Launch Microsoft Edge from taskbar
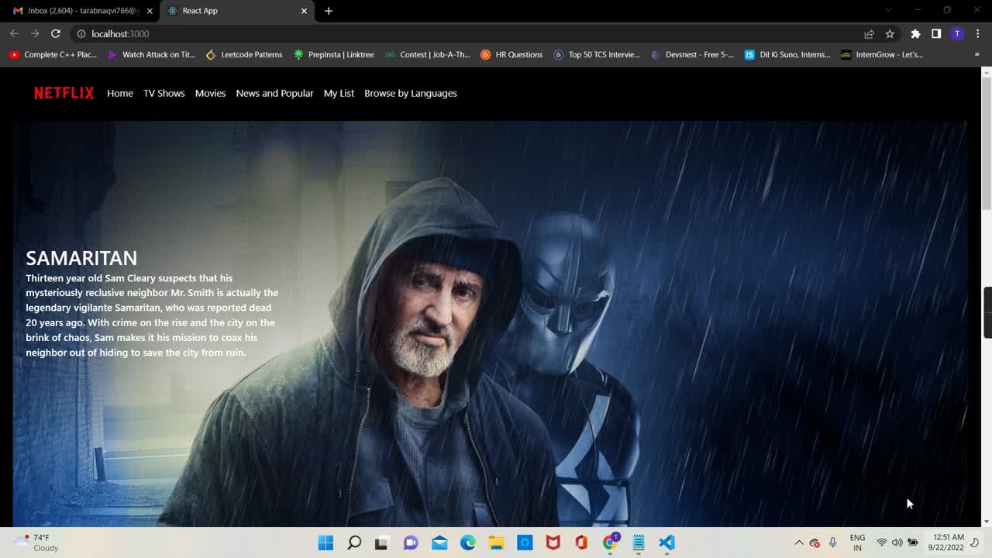 (x=468, y=542)
